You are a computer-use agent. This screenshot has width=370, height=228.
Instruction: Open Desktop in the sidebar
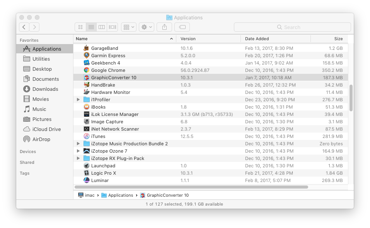(x=45, y=69)
